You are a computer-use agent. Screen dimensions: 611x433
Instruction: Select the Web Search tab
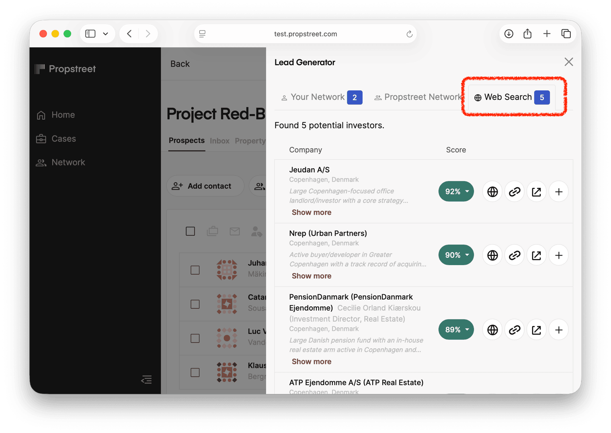click(x=512, y=97)
